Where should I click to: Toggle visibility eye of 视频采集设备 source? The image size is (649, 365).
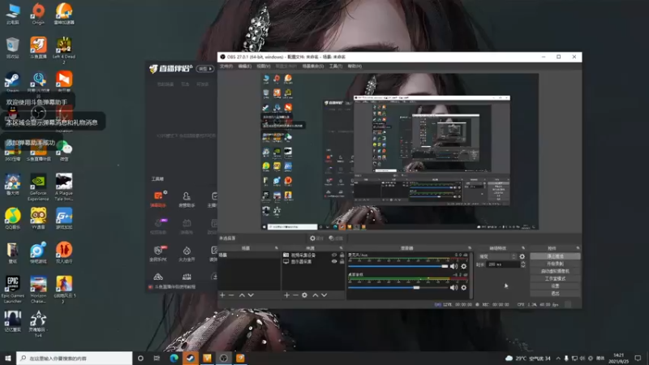334,255
